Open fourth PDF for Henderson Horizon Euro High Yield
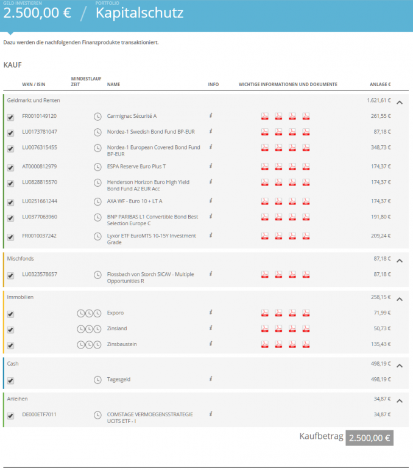 306,183
